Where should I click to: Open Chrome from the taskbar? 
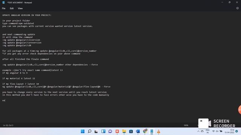(145, 131)
